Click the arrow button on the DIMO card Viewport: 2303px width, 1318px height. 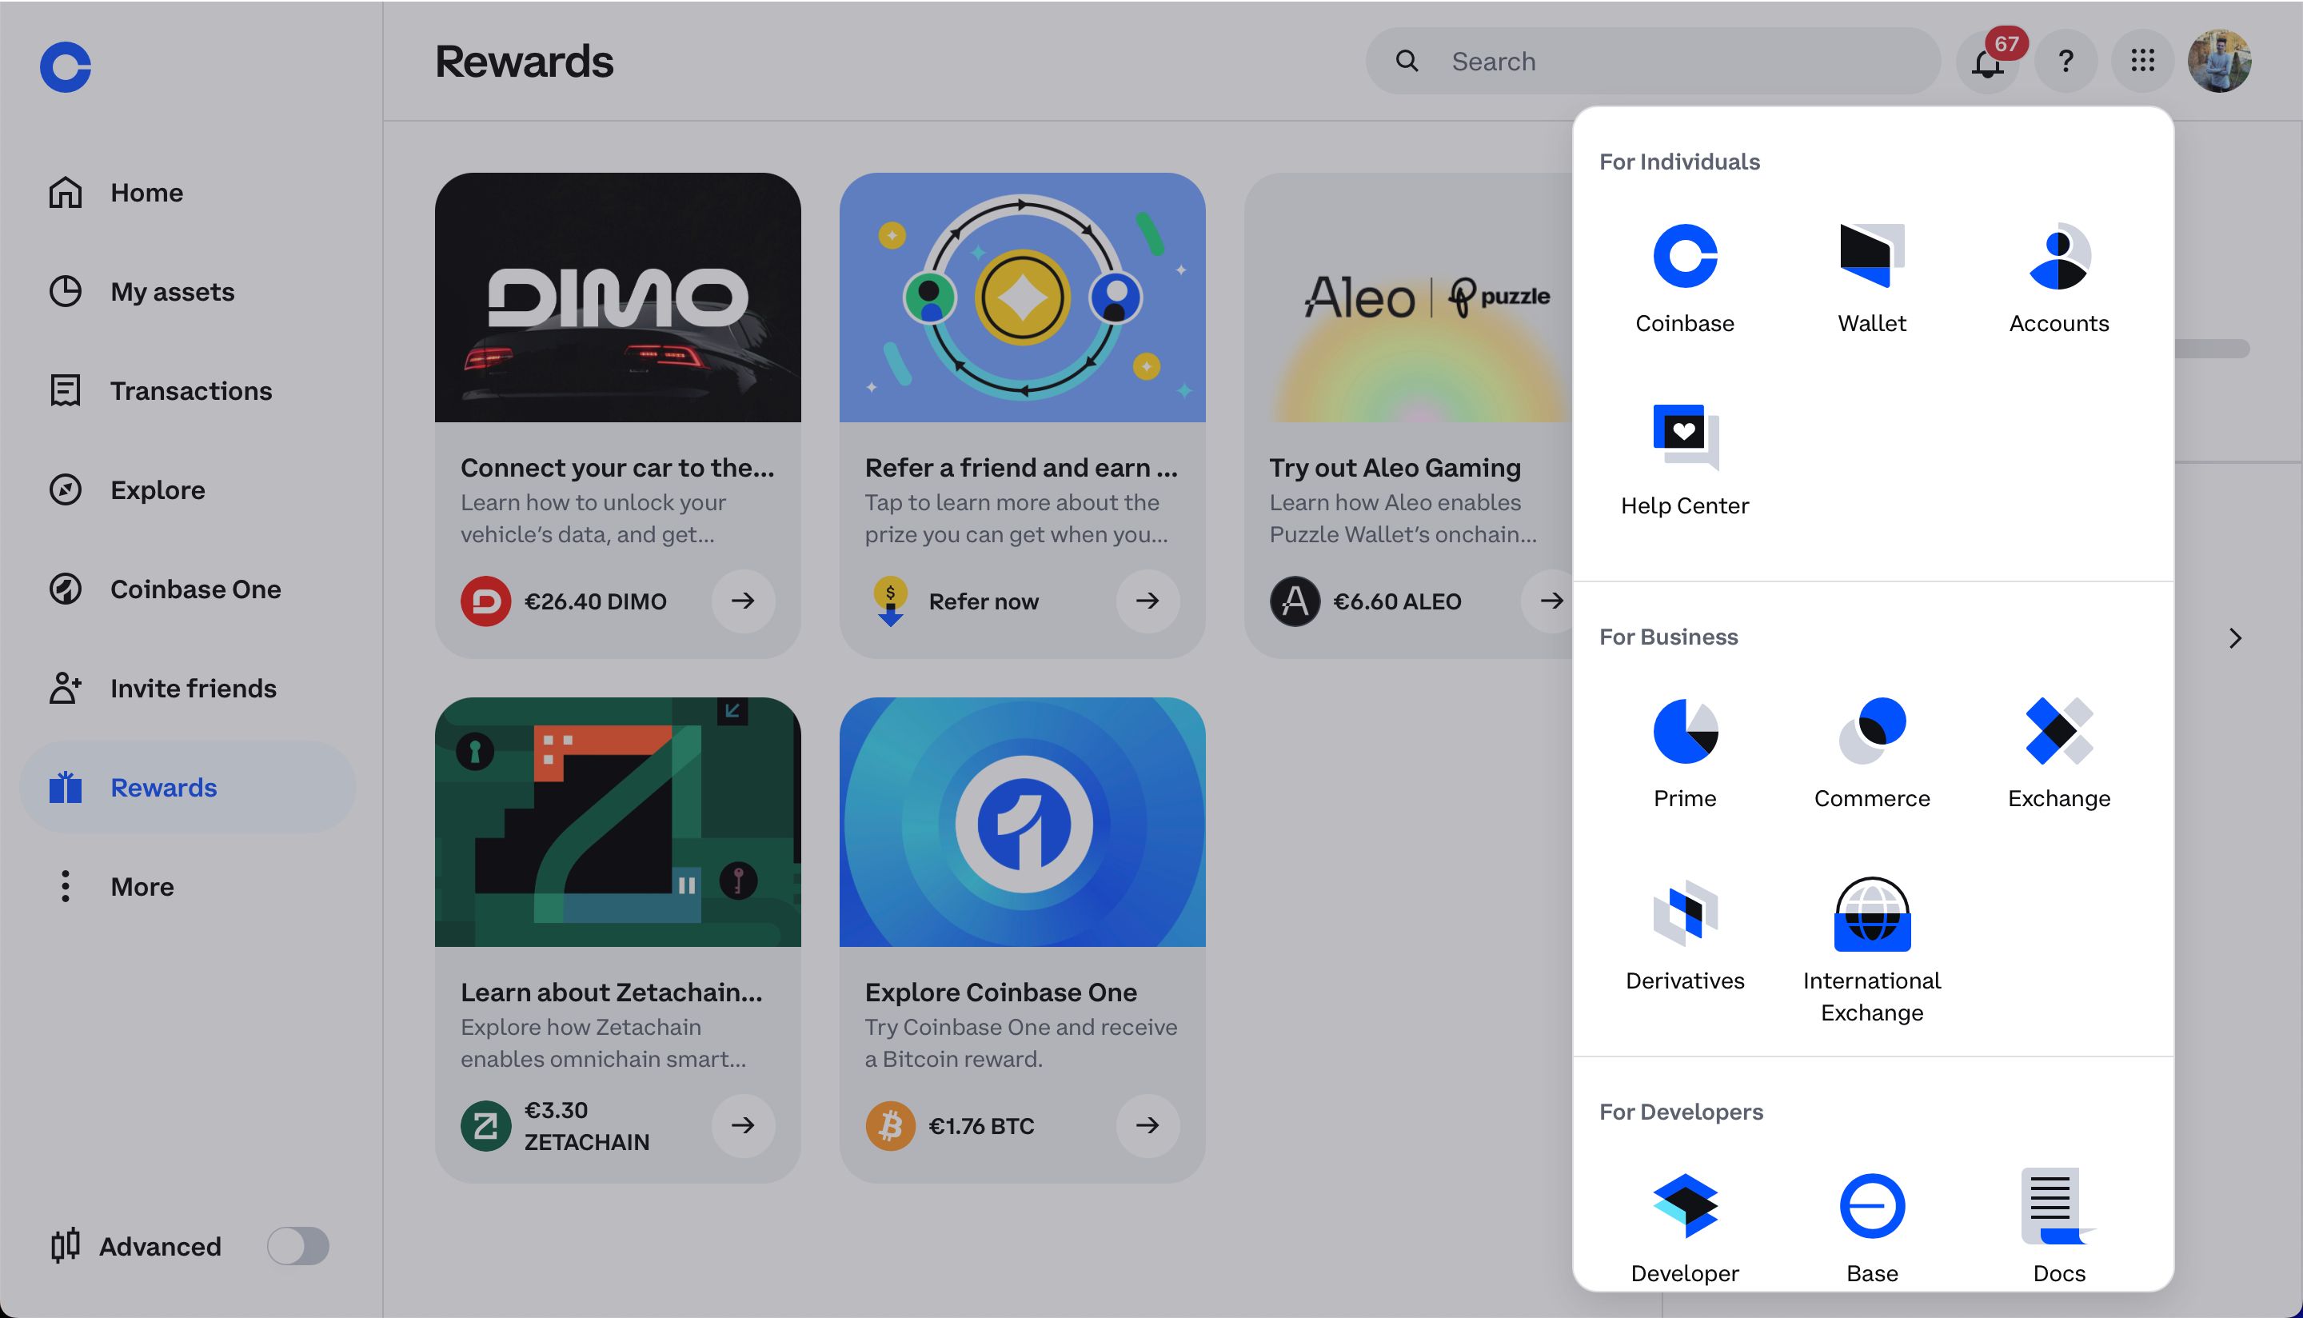pos(743,600)
